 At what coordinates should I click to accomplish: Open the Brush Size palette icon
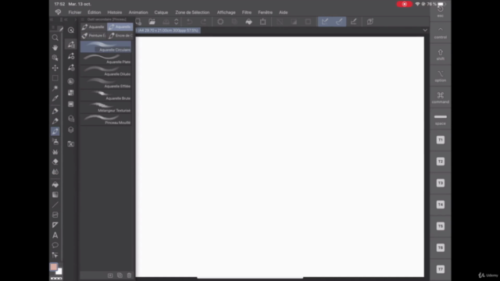[71, 68]
